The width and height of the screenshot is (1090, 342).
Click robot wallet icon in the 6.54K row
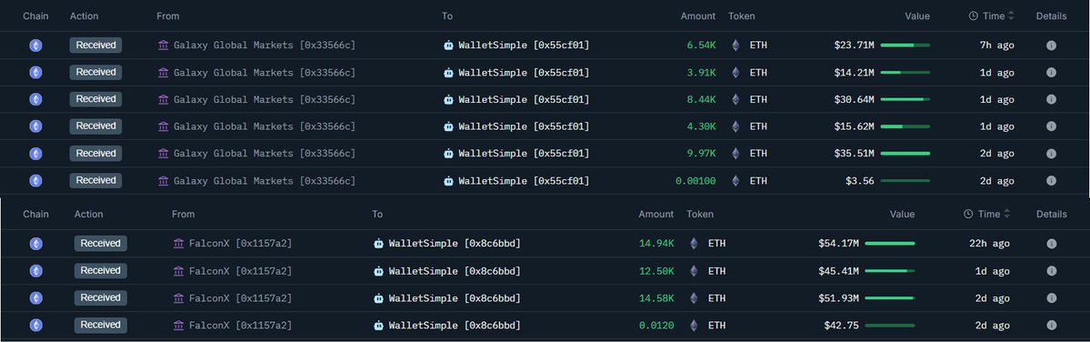click(x=448, y=45)
